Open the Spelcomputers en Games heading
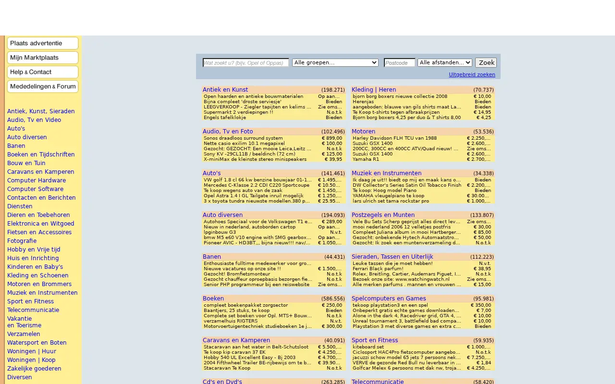Image resolution: width=615 pixels, height=384 pixels. (389, 299)
